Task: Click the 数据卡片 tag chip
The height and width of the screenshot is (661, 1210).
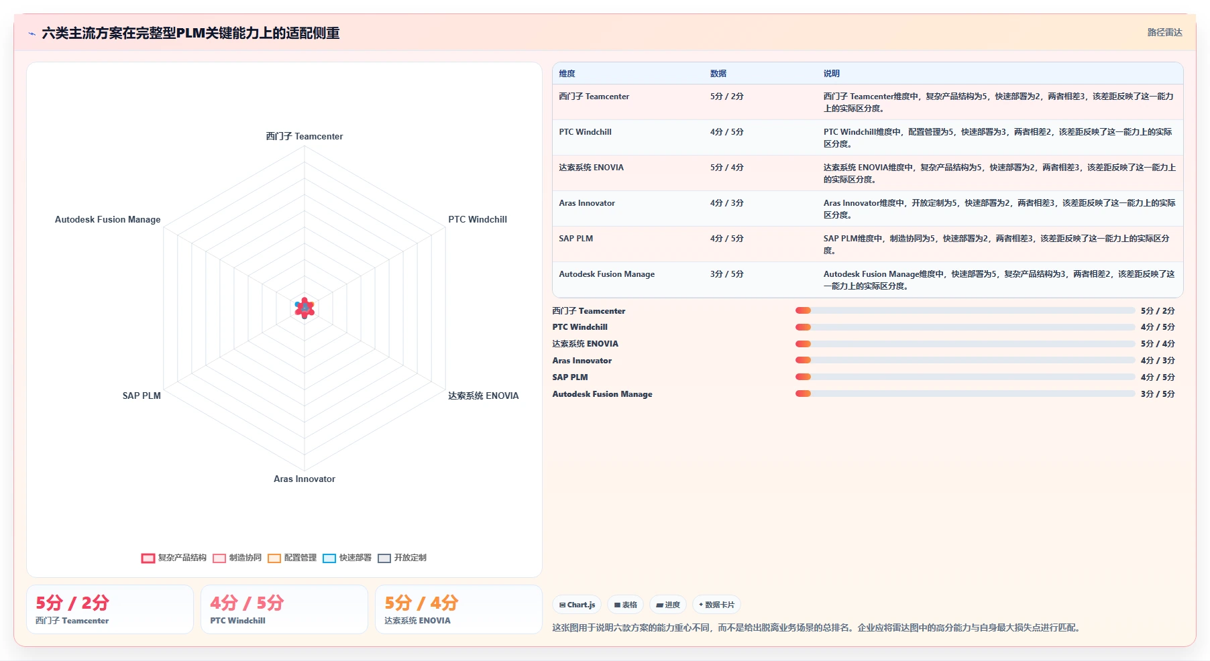Action: point(716,605)
